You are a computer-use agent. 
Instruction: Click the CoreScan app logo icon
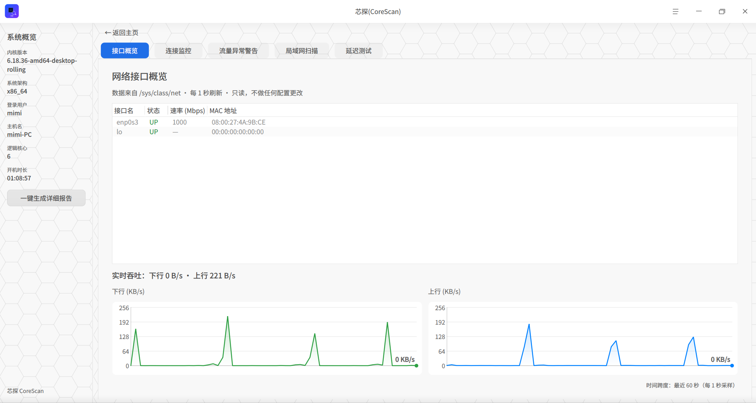point(12,11)
